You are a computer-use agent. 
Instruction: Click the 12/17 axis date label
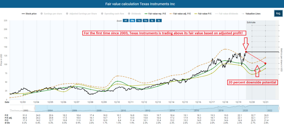click(212, 102)
